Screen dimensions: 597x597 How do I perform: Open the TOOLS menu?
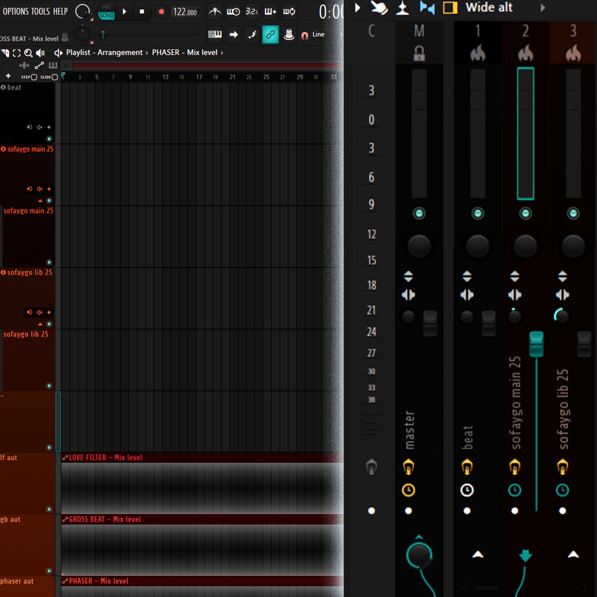tap(40, 12)
